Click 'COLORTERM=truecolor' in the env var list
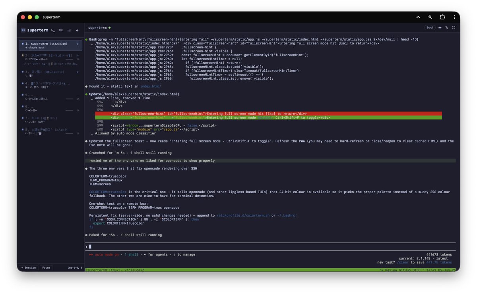 108,176
